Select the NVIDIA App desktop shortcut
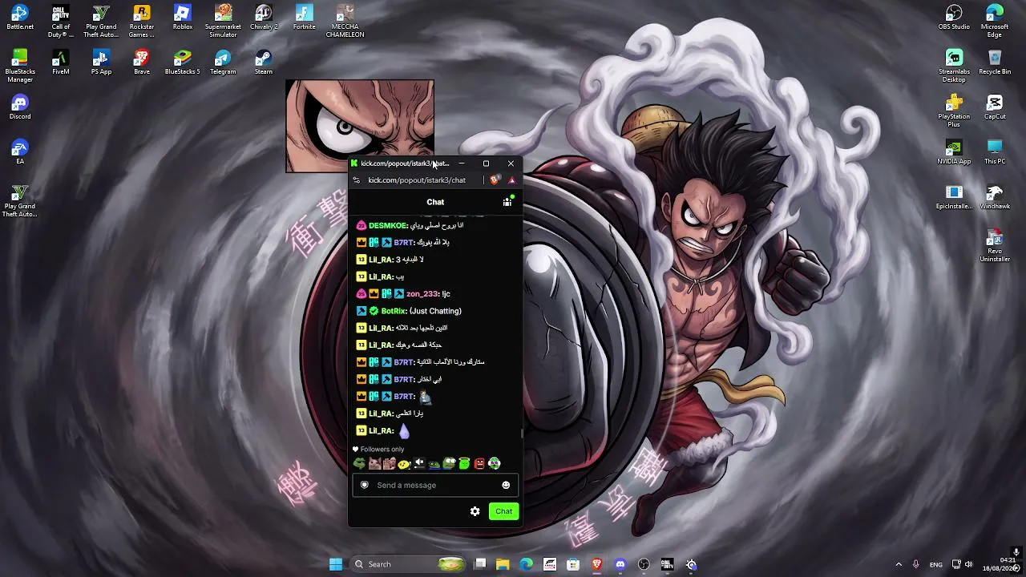 click(x=954, y=152)
